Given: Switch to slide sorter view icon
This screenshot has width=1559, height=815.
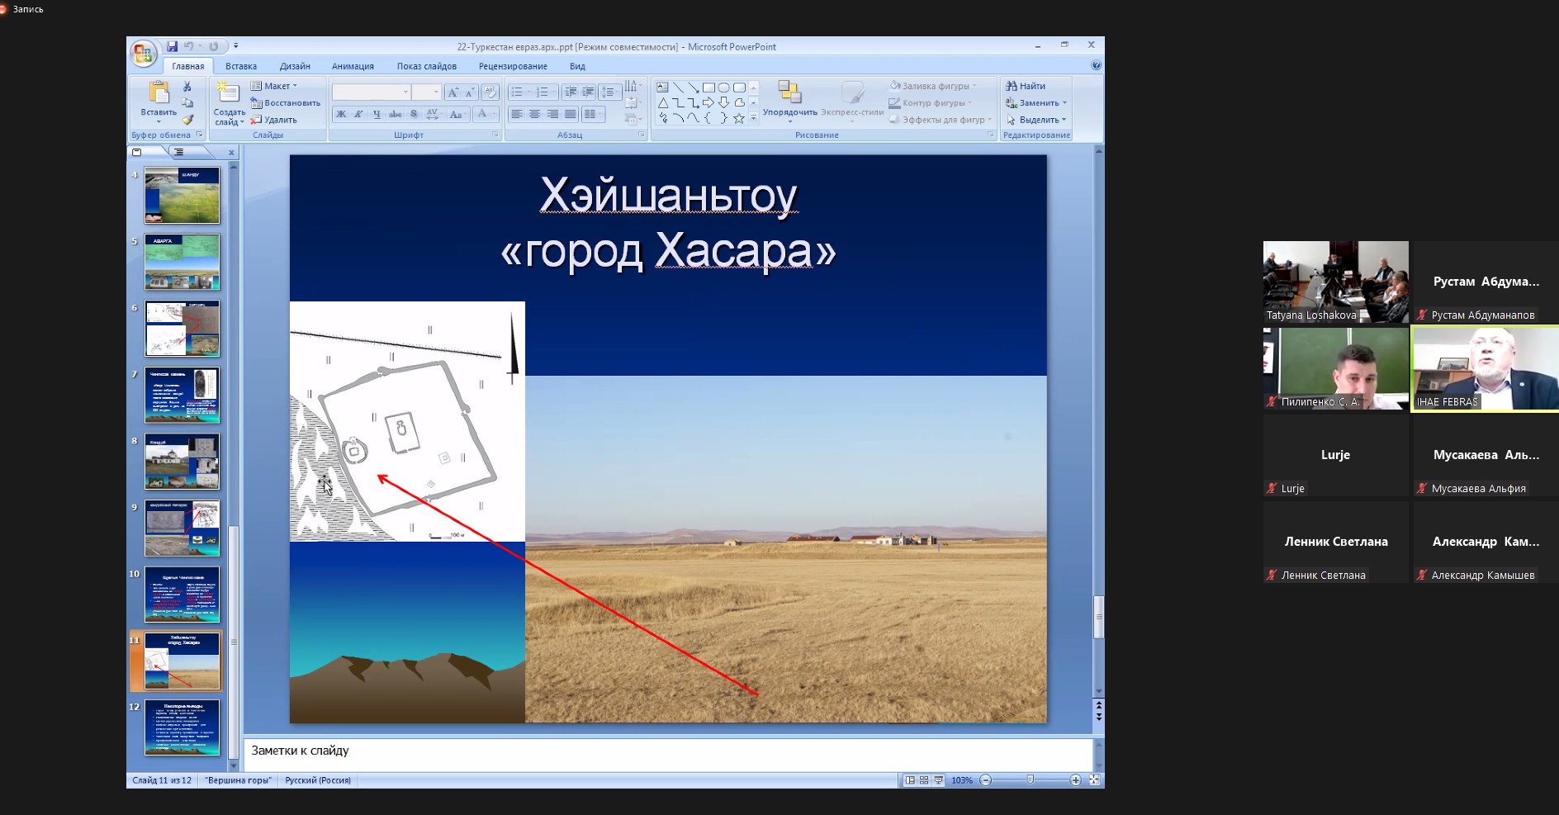Looking at the screenshot, I should [924, 780].
